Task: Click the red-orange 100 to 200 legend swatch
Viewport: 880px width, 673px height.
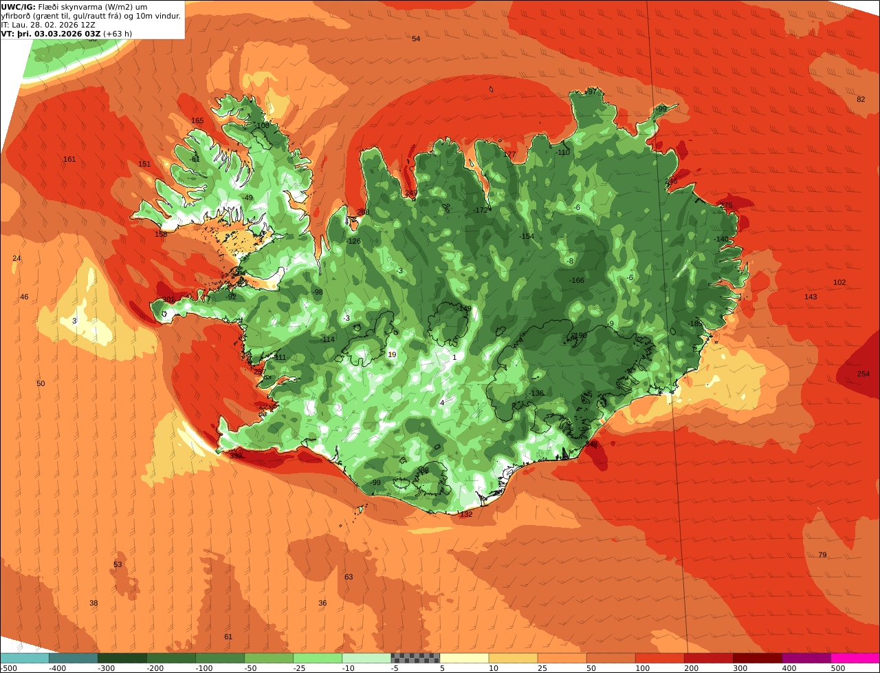Action: (x=659, y=659)
